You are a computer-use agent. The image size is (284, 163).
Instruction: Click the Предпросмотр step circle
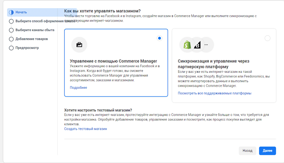(11, 48)
